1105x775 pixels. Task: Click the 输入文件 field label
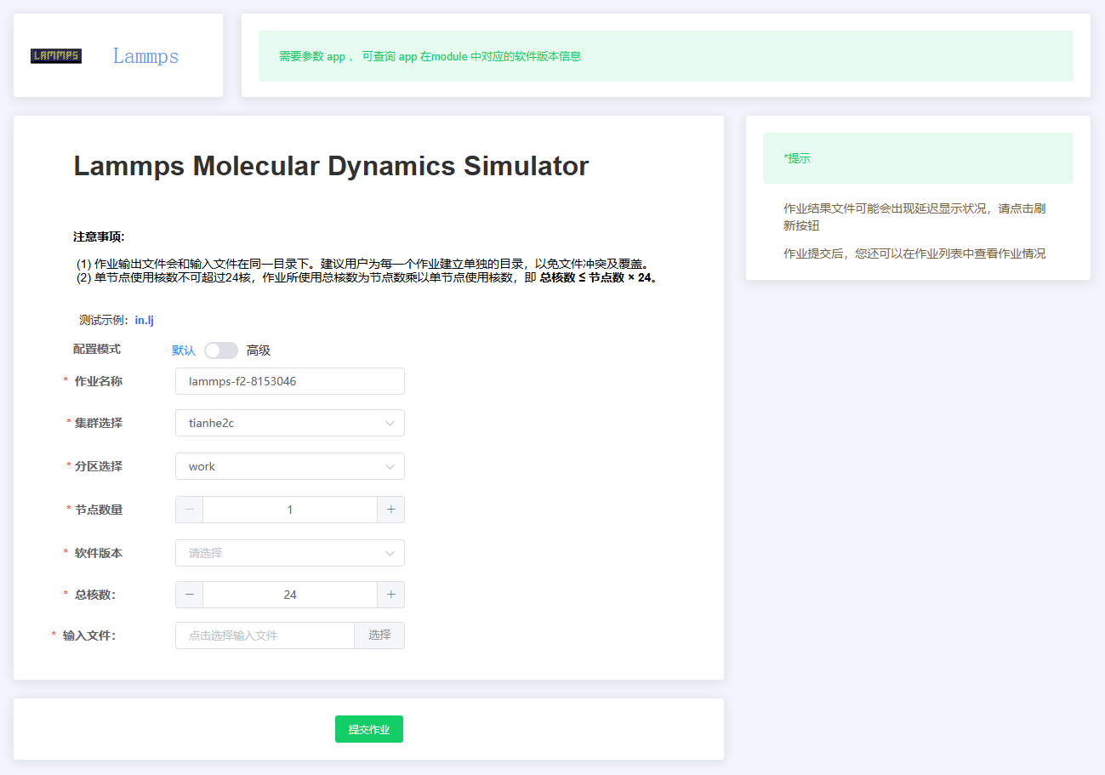89,635
